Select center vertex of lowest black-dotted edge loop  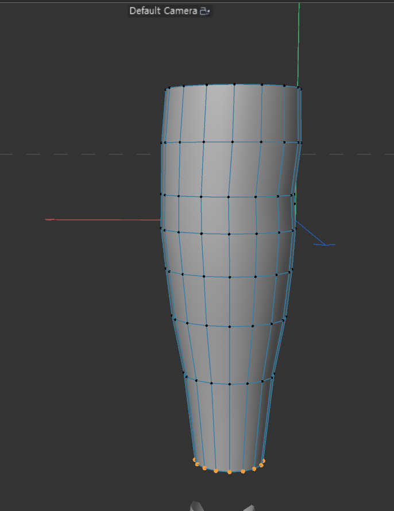tap(230, 384)
